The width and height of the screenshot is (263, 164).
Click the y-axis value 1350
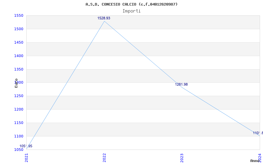click(x=19, y=69)
